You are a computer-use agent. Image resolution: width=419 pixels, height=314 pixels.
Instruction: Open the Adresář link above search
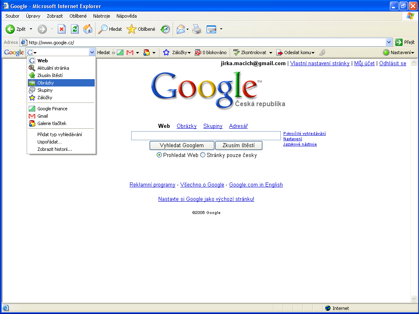(x=238, y=126)
